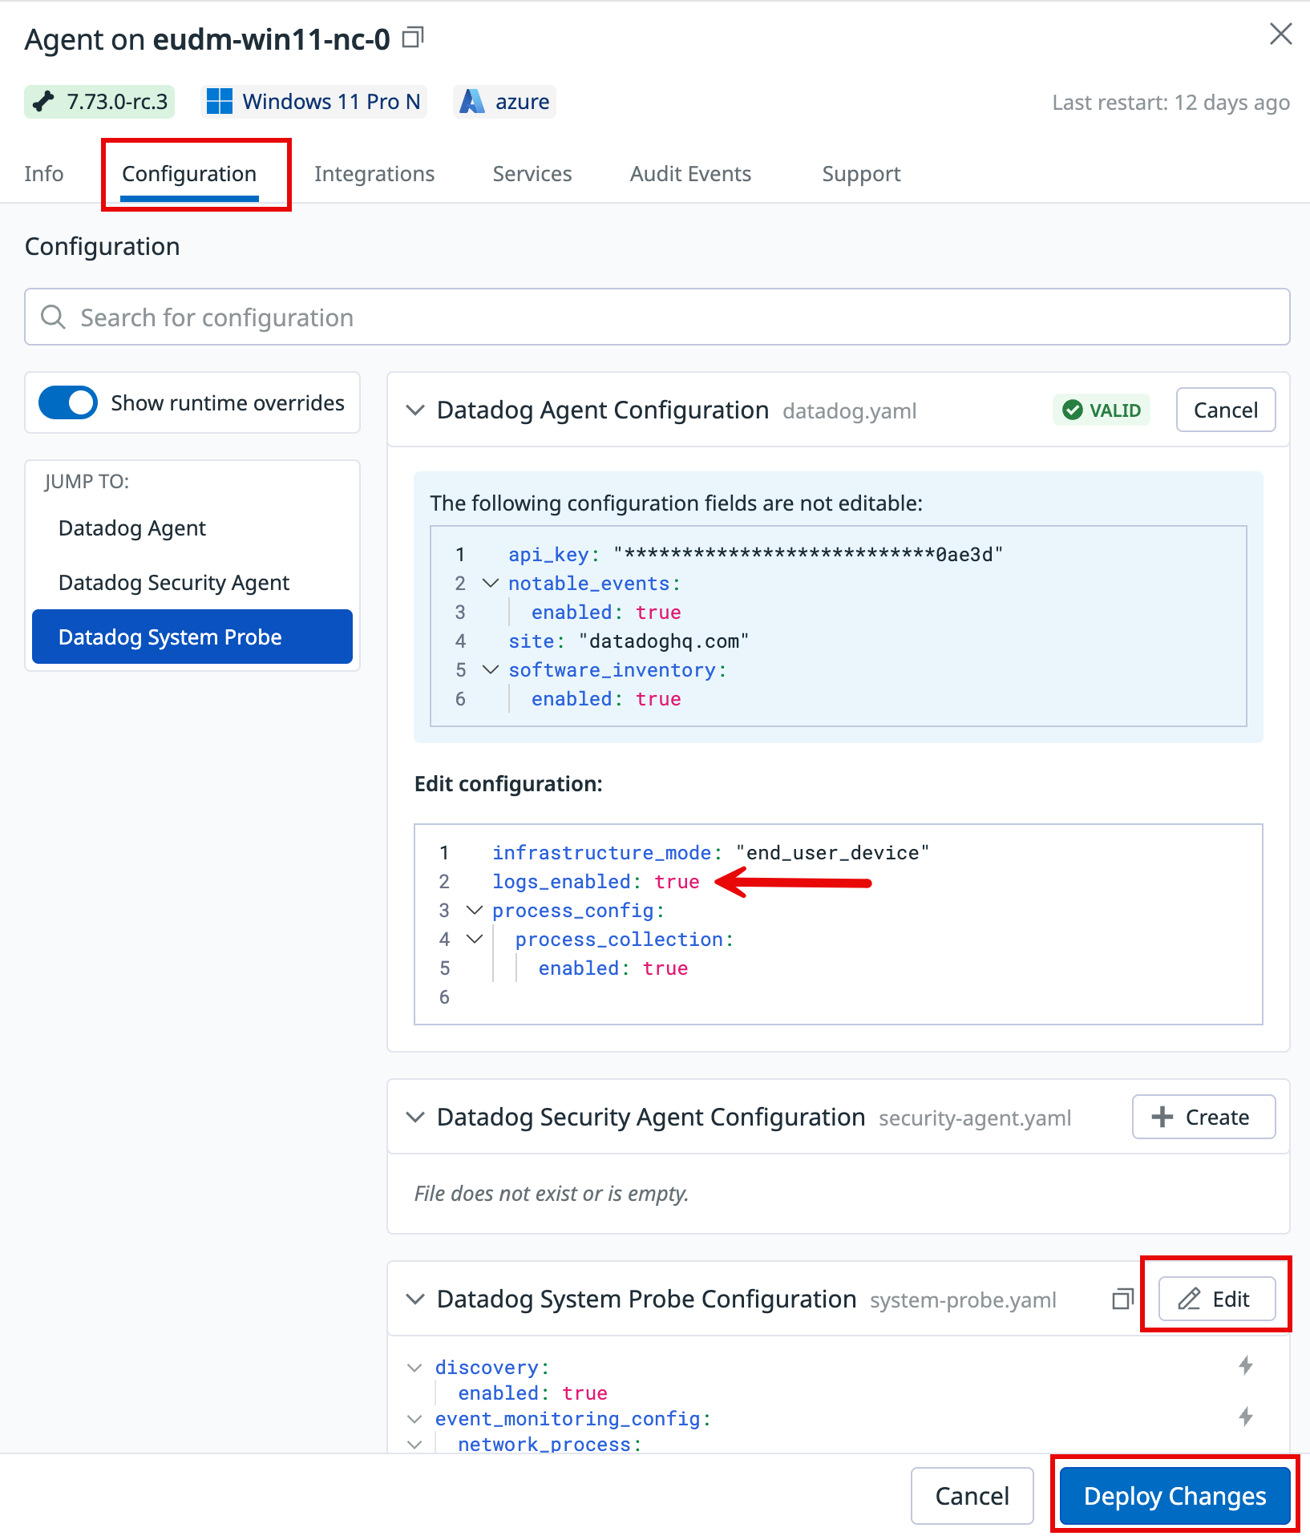Switch to the Integrations tab

(374, 174)
